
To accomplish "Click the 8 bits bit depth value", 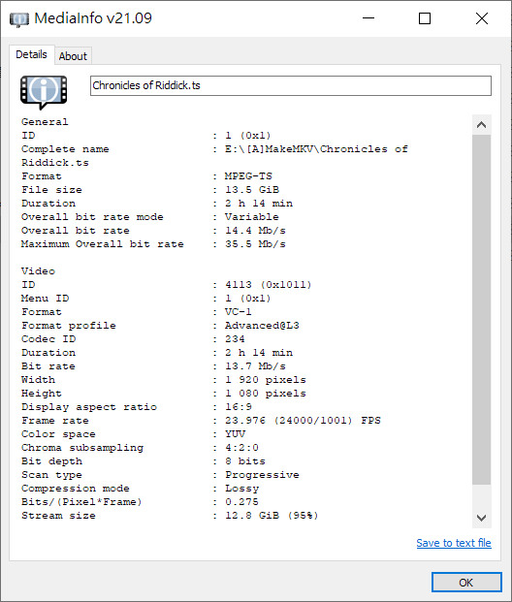I will (245, 461).
